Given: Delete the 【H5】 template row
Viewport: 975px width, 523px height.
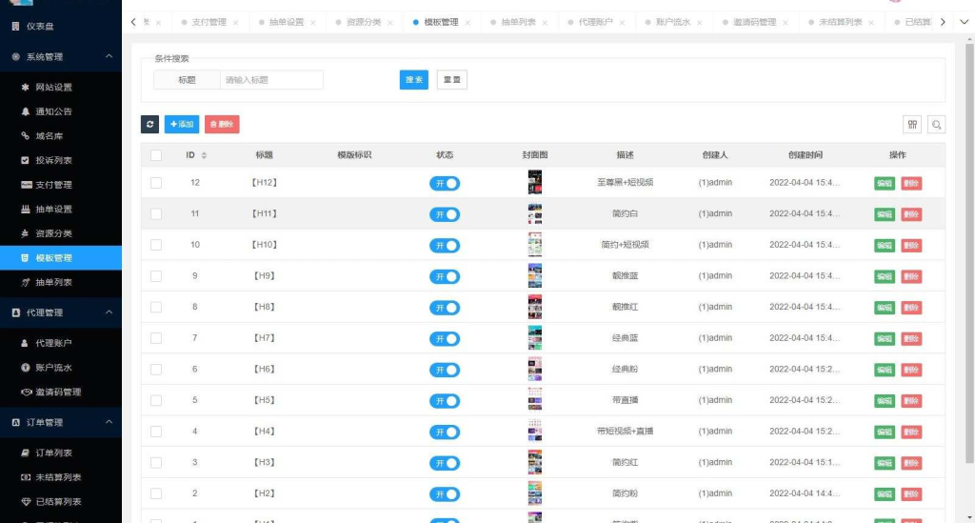Looking at the screenshot, I should (x=911, y=401).
